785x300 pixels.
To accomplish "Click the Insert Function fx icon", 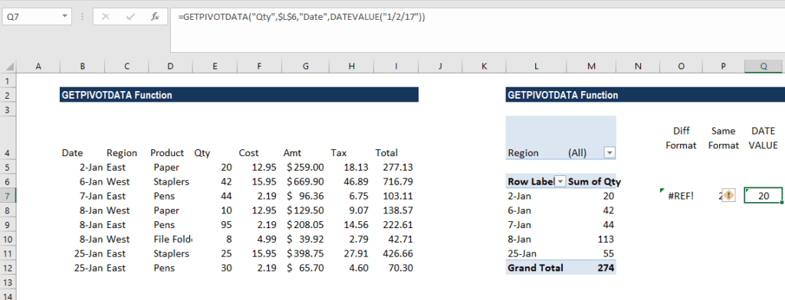I will (155, 17).
